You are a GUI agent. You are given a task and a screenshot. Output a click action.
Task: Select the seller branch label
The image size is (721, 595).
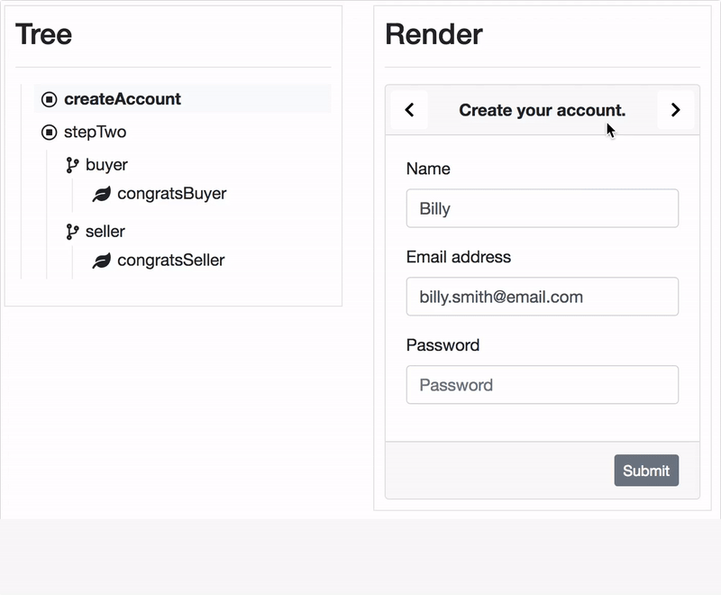click(105, 232)
